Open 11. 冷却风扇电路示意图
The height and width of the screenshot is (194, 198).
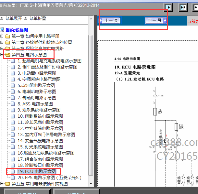(x=40, y=123)
